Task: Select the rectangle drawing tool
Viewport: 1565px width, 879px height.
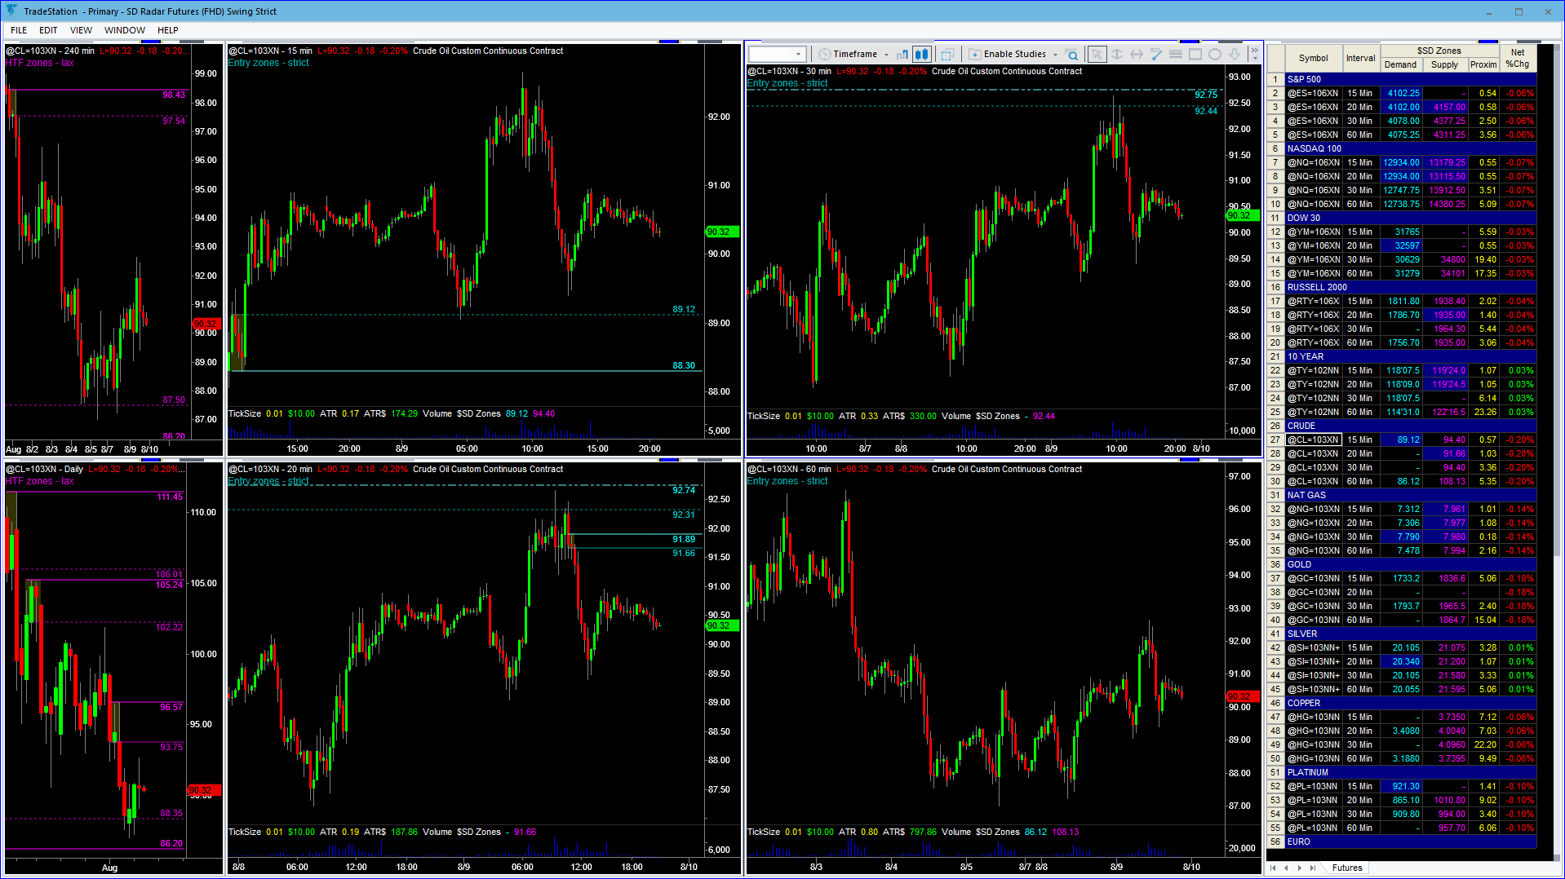Action: [1195, 54]
